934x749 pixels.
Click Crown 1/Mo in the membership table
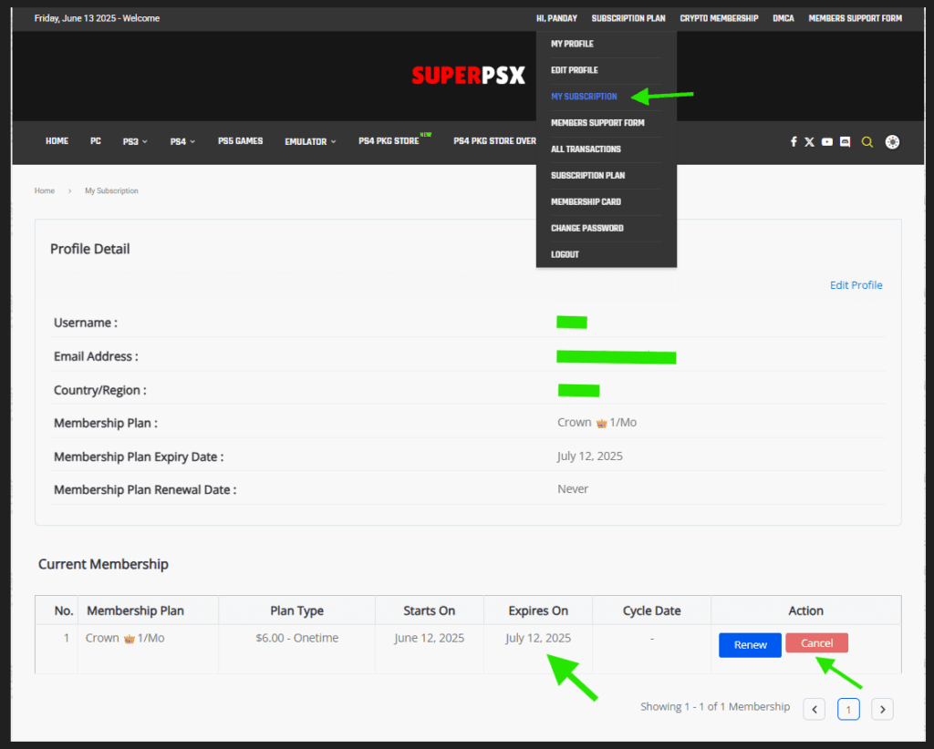(x=125, y=638)
